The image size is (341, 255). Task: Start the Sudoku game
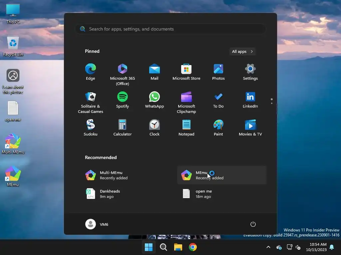pos(91,128)
